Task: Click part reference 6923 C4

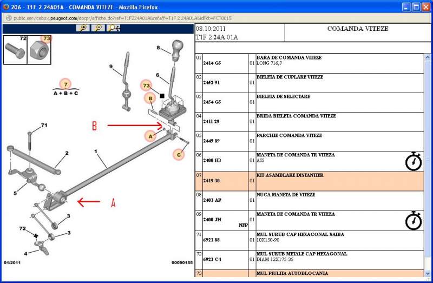Action: pos(212,259)
